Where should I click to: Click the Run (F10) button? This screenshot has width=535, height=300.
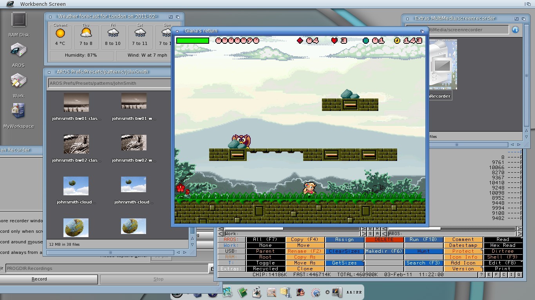click(423, 239)
